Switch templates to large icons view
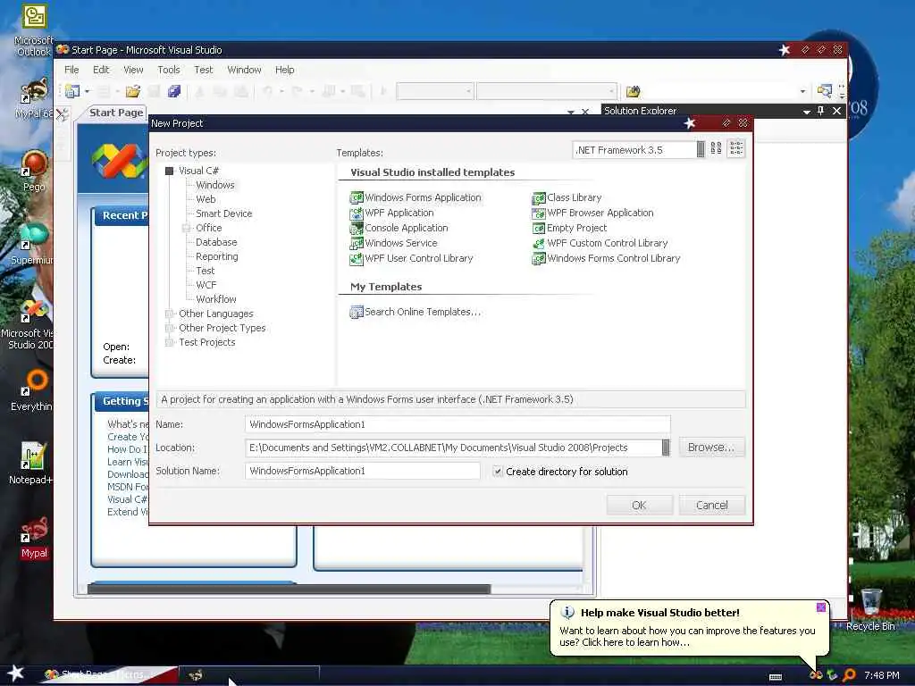The width and height of the screenshot is (915, 686). point(716,149)
